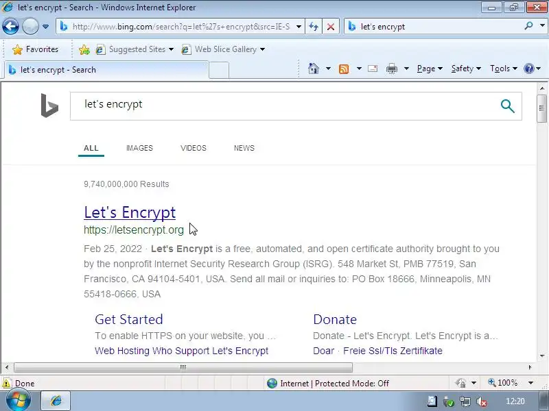Screen dimensions: 549x411
Task: Click the Bing favicon in address bar
Action: (64, 26)
